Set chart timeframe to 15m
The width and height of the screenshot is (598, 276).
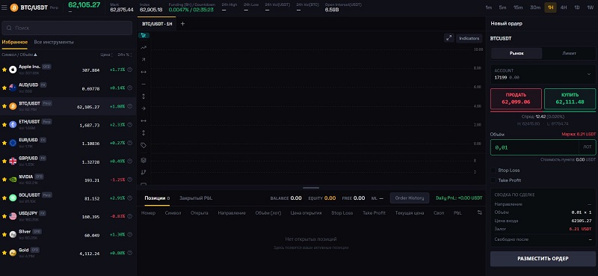click(518, 7)
